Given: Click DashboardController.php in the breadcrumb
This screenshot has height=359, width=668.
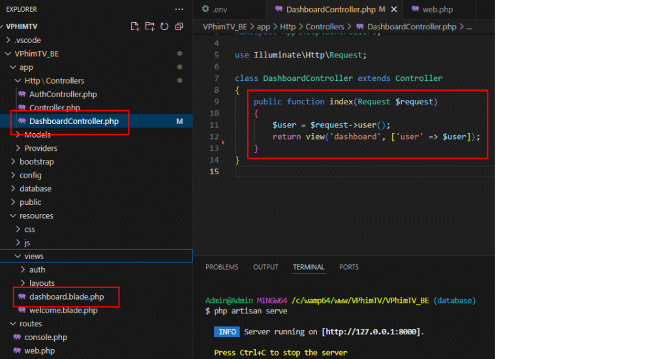Looking at the screenshot, I should tap(412, 26).
